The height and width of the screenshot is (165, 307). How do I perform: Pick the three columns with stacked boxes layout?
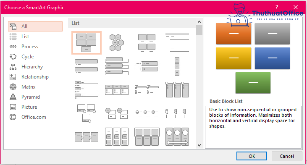tap(117, 136)
